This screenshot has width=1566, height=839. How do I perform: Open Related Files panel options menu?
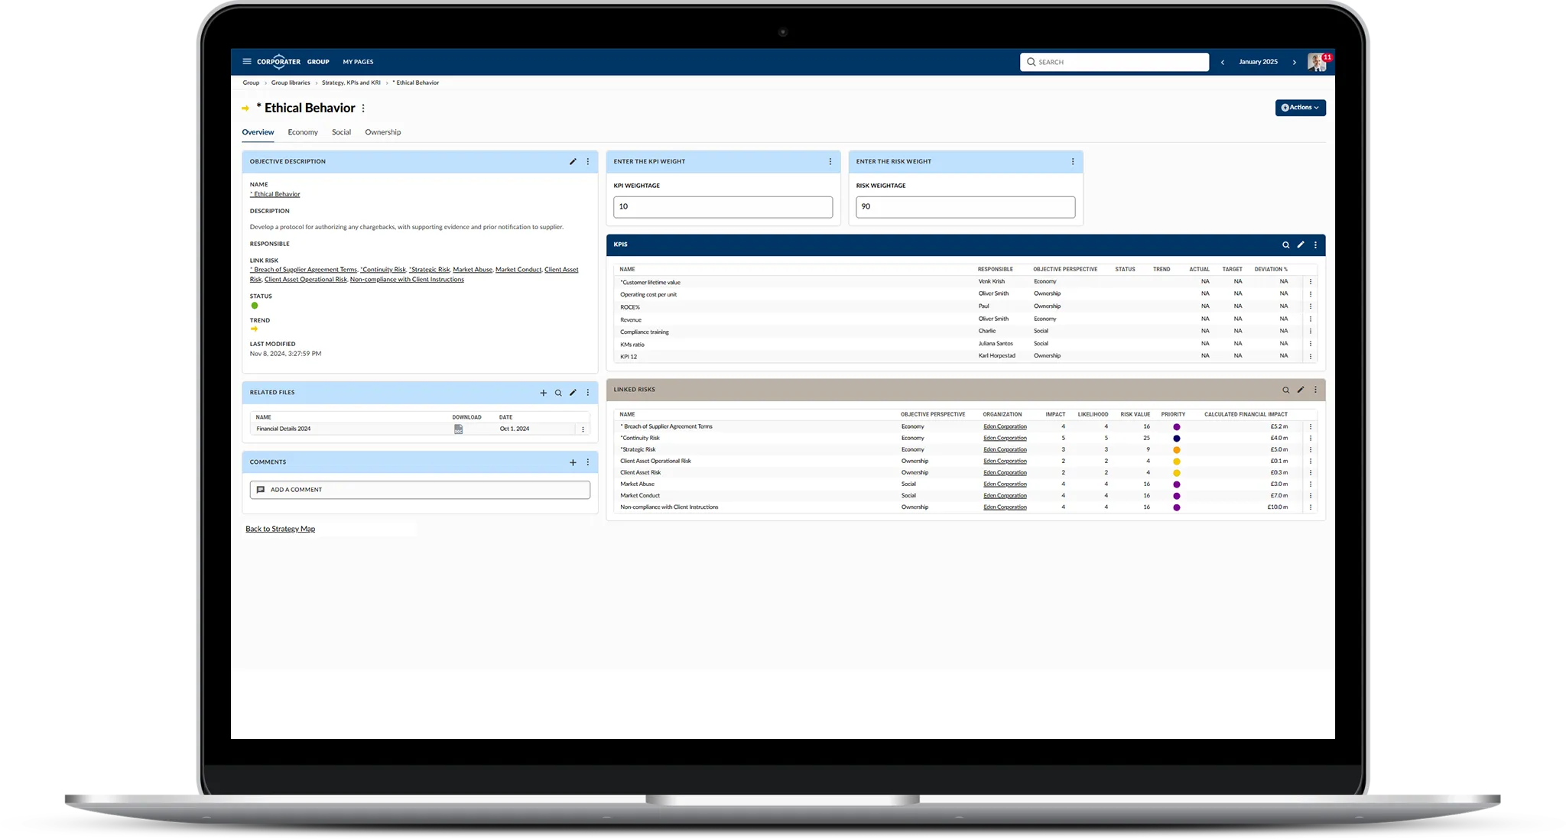(x=587, y=393)
